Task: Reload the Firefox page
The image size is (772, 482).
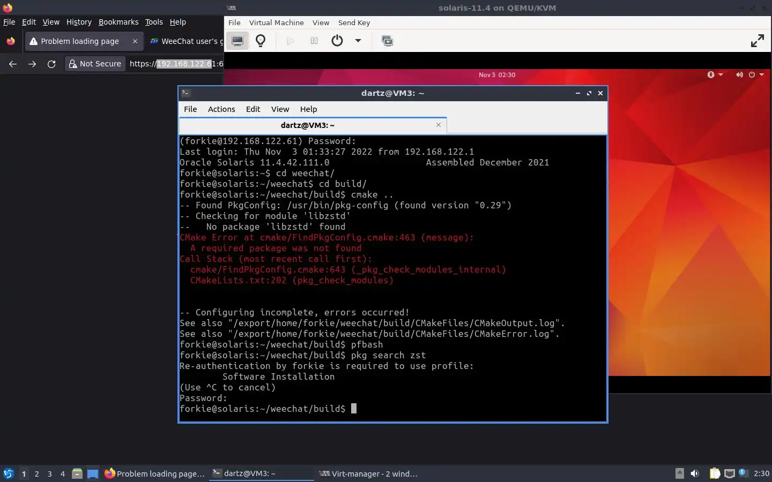Action: 51,64
